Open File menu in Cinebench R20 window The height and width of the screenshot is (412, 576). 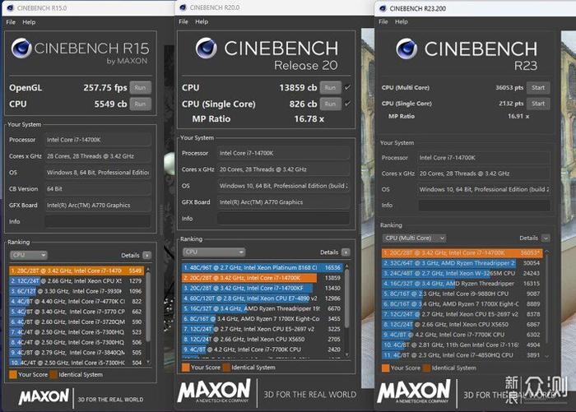pos(183,21)
